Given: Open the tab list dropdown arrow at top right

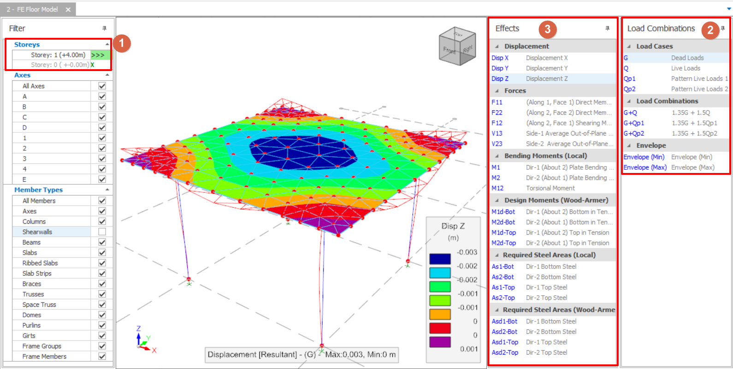Looking at the screenshot, I should [729, 9].
